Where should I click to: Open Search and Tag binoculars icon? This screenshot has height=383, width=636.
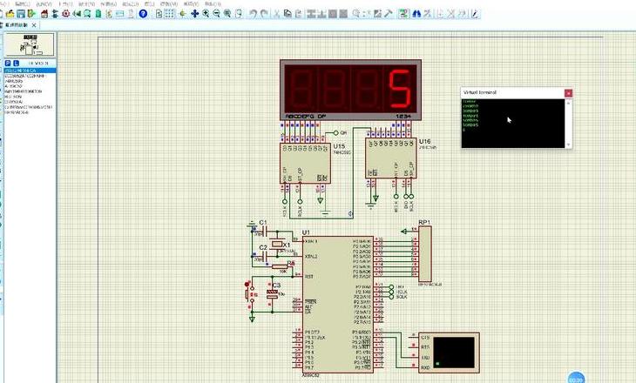coord(416,14)
